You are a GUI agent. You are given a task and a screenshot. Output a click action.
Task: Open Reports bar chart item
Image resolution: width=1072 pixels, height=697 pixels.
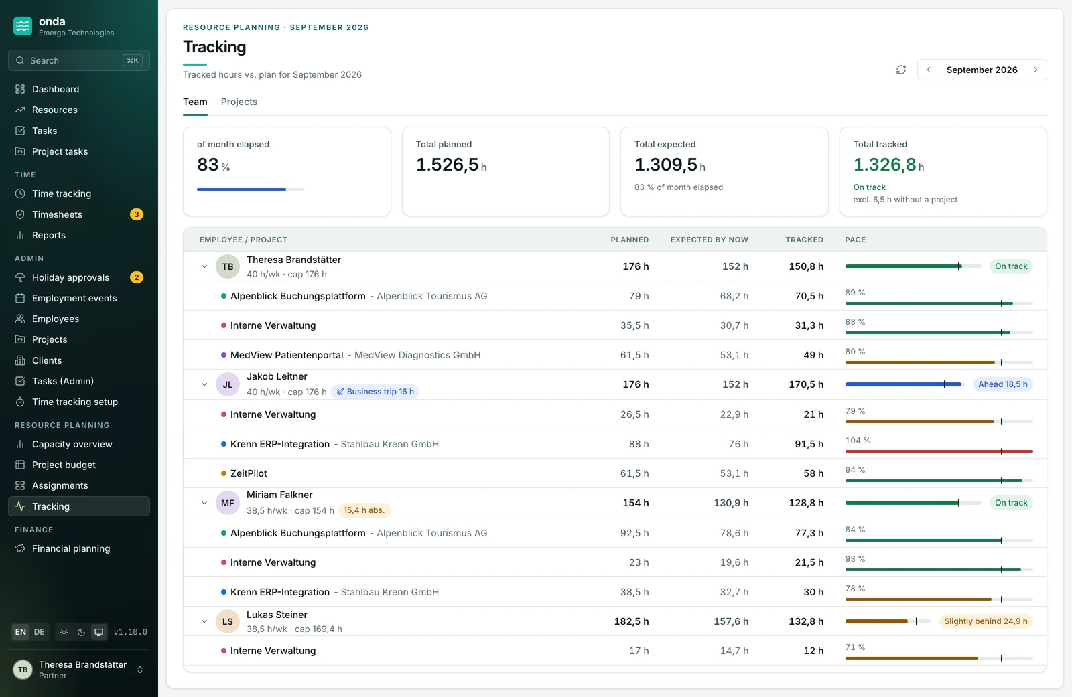point(79,235)
